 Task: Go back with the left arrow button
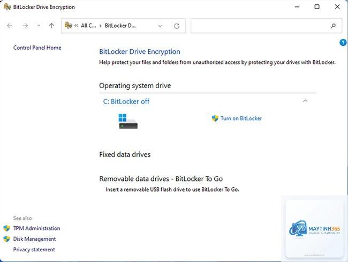click(10, 26)
